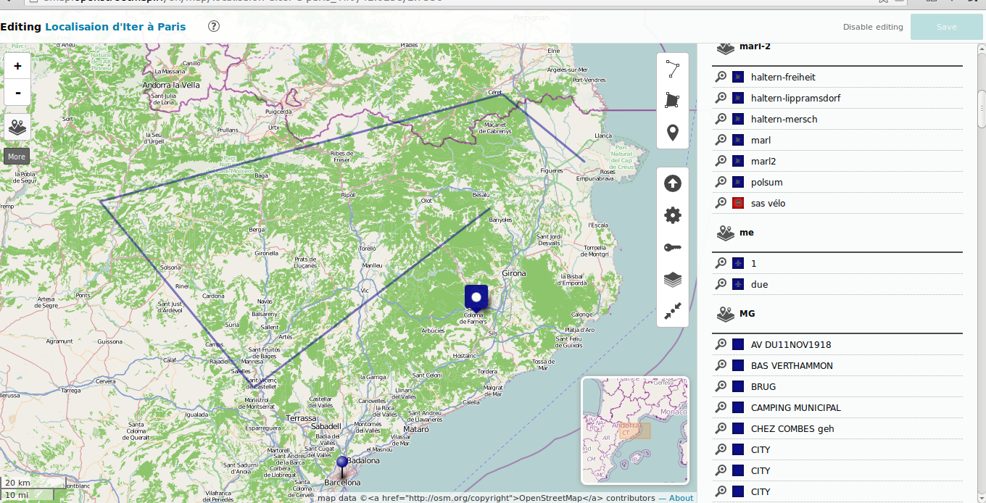Select the draw polyline tool

tap(673, 69)
